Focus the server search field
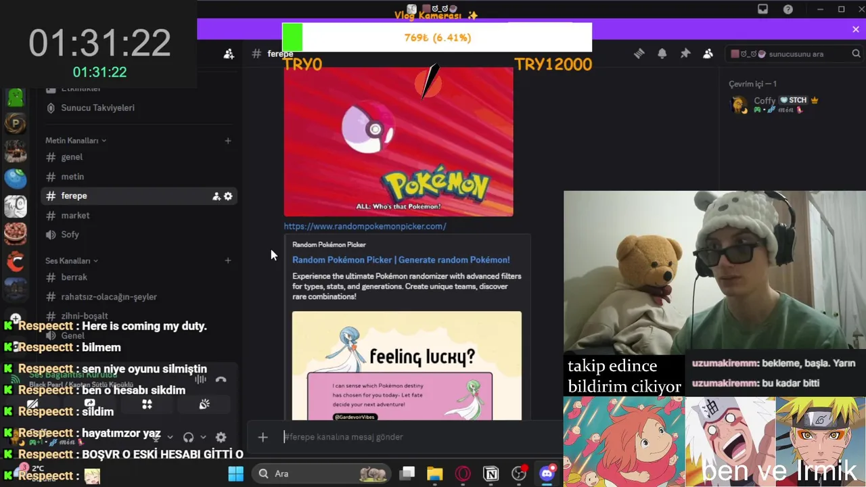The image size is (866, 487). coord(796,54)
